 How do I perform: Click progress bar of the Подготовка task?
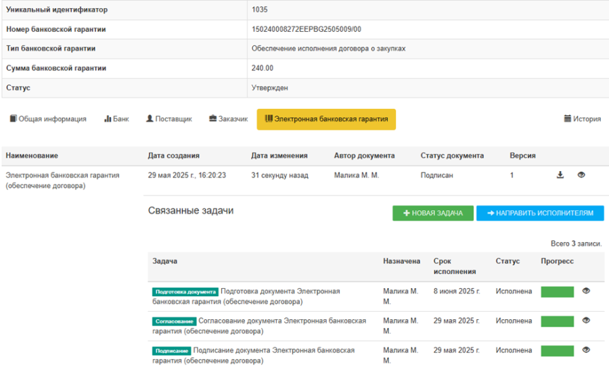(557, 292)
